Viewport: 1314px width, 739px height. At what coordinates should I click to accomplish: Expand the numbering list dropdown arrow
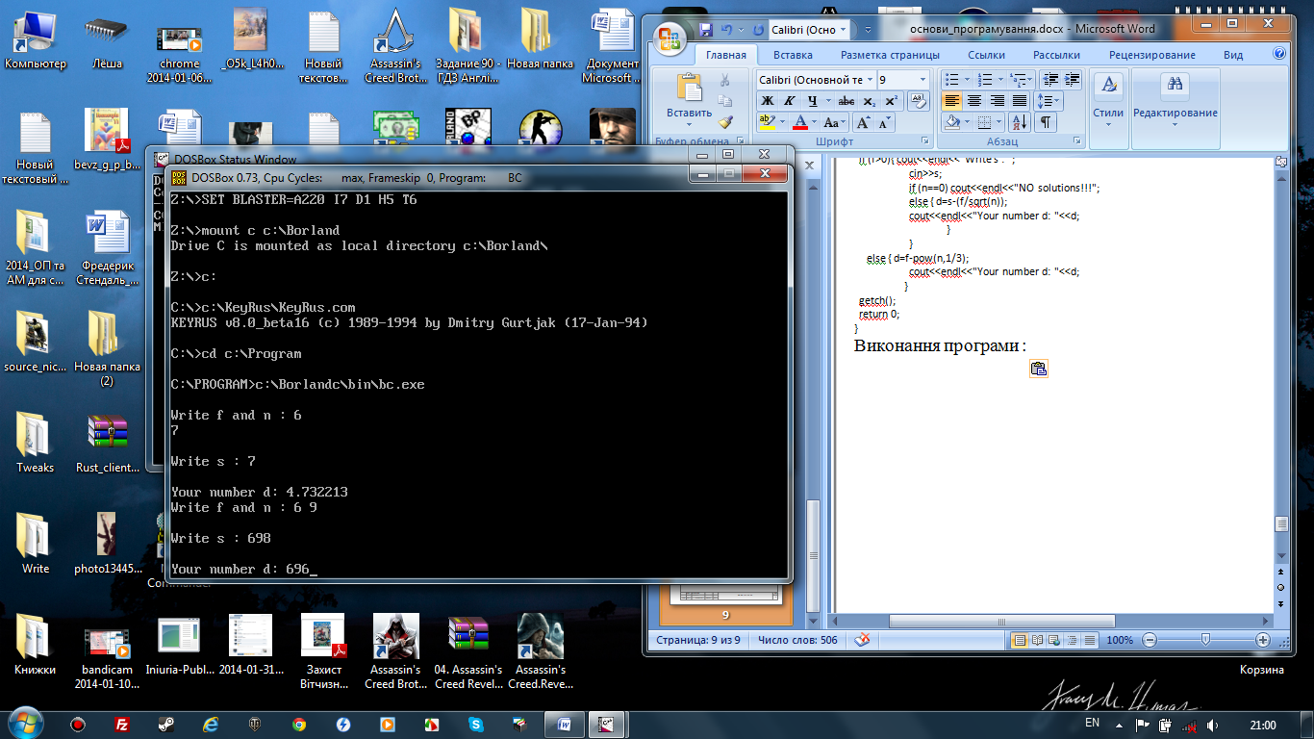click(x=1000, y=80)
